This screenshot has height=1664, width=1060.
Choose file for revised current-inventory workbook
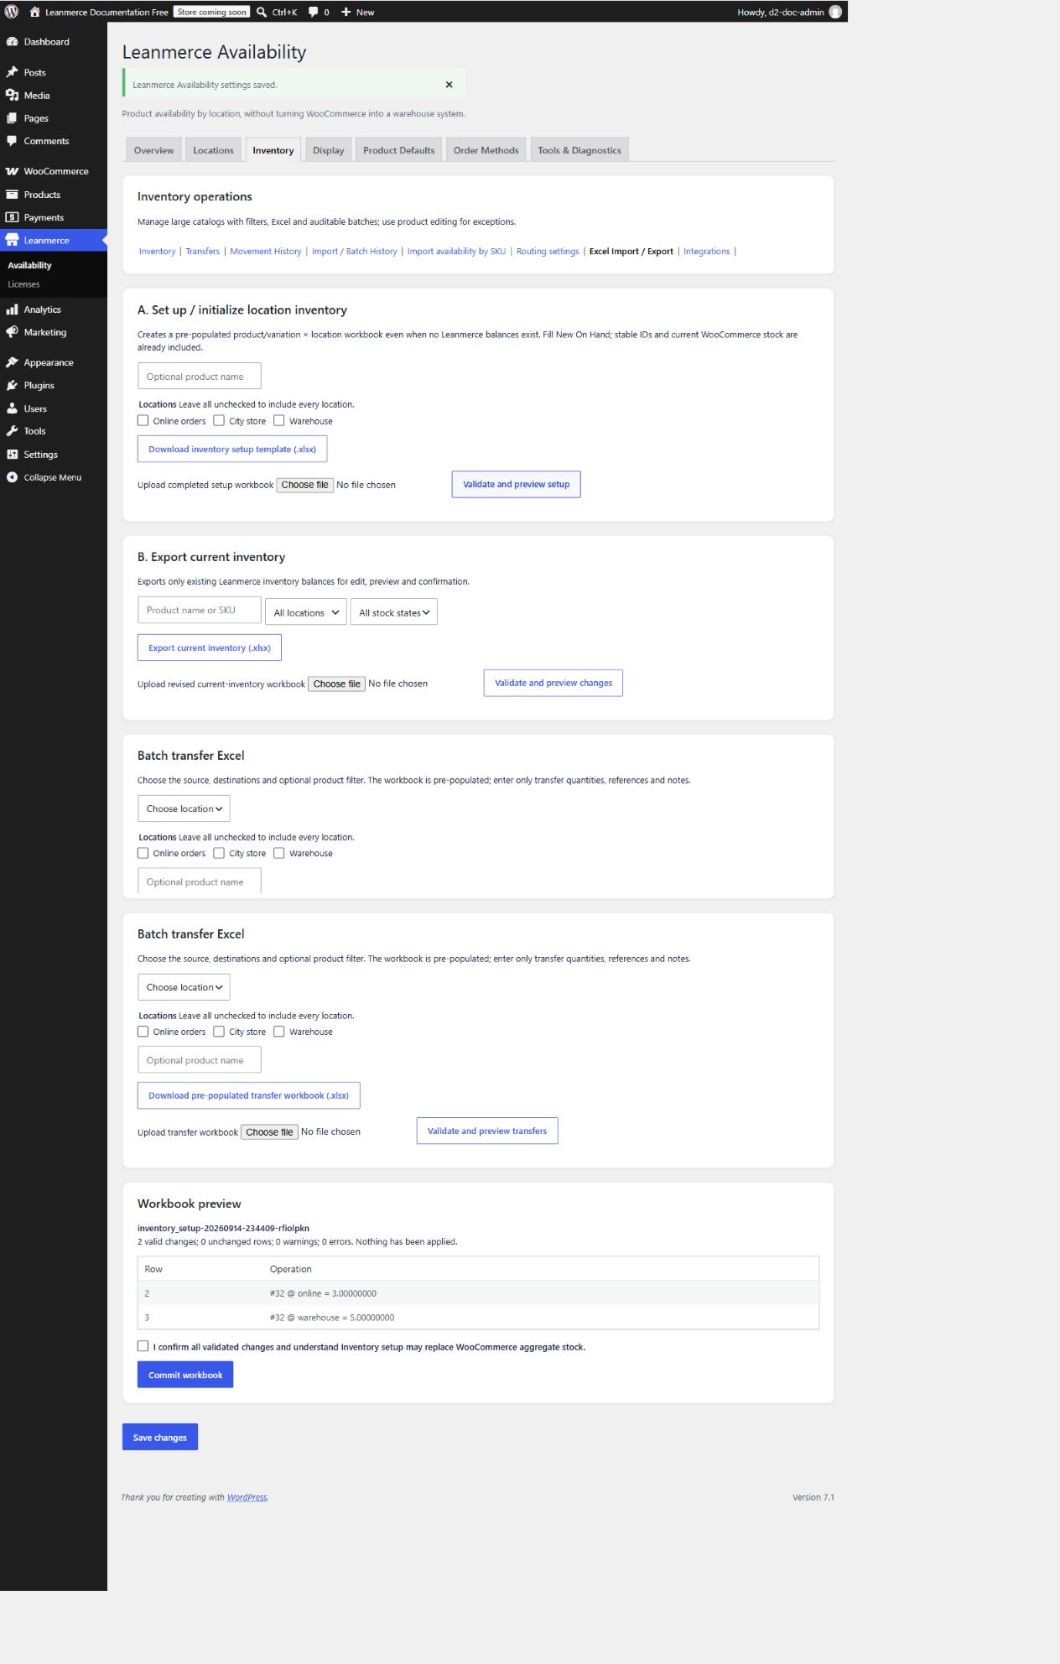pyautogui.click(x=337, y=684)
